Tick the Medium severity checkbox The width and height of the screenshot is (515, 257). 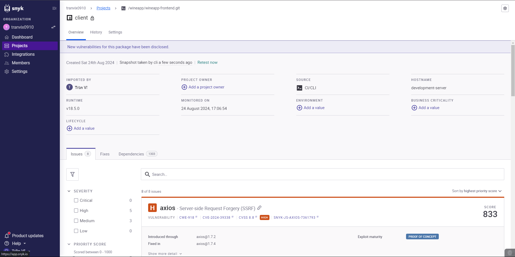pos(76,221)
